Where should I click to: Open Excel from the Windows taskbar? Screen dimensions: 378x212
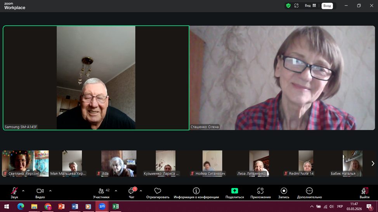(x=115, y=207)
